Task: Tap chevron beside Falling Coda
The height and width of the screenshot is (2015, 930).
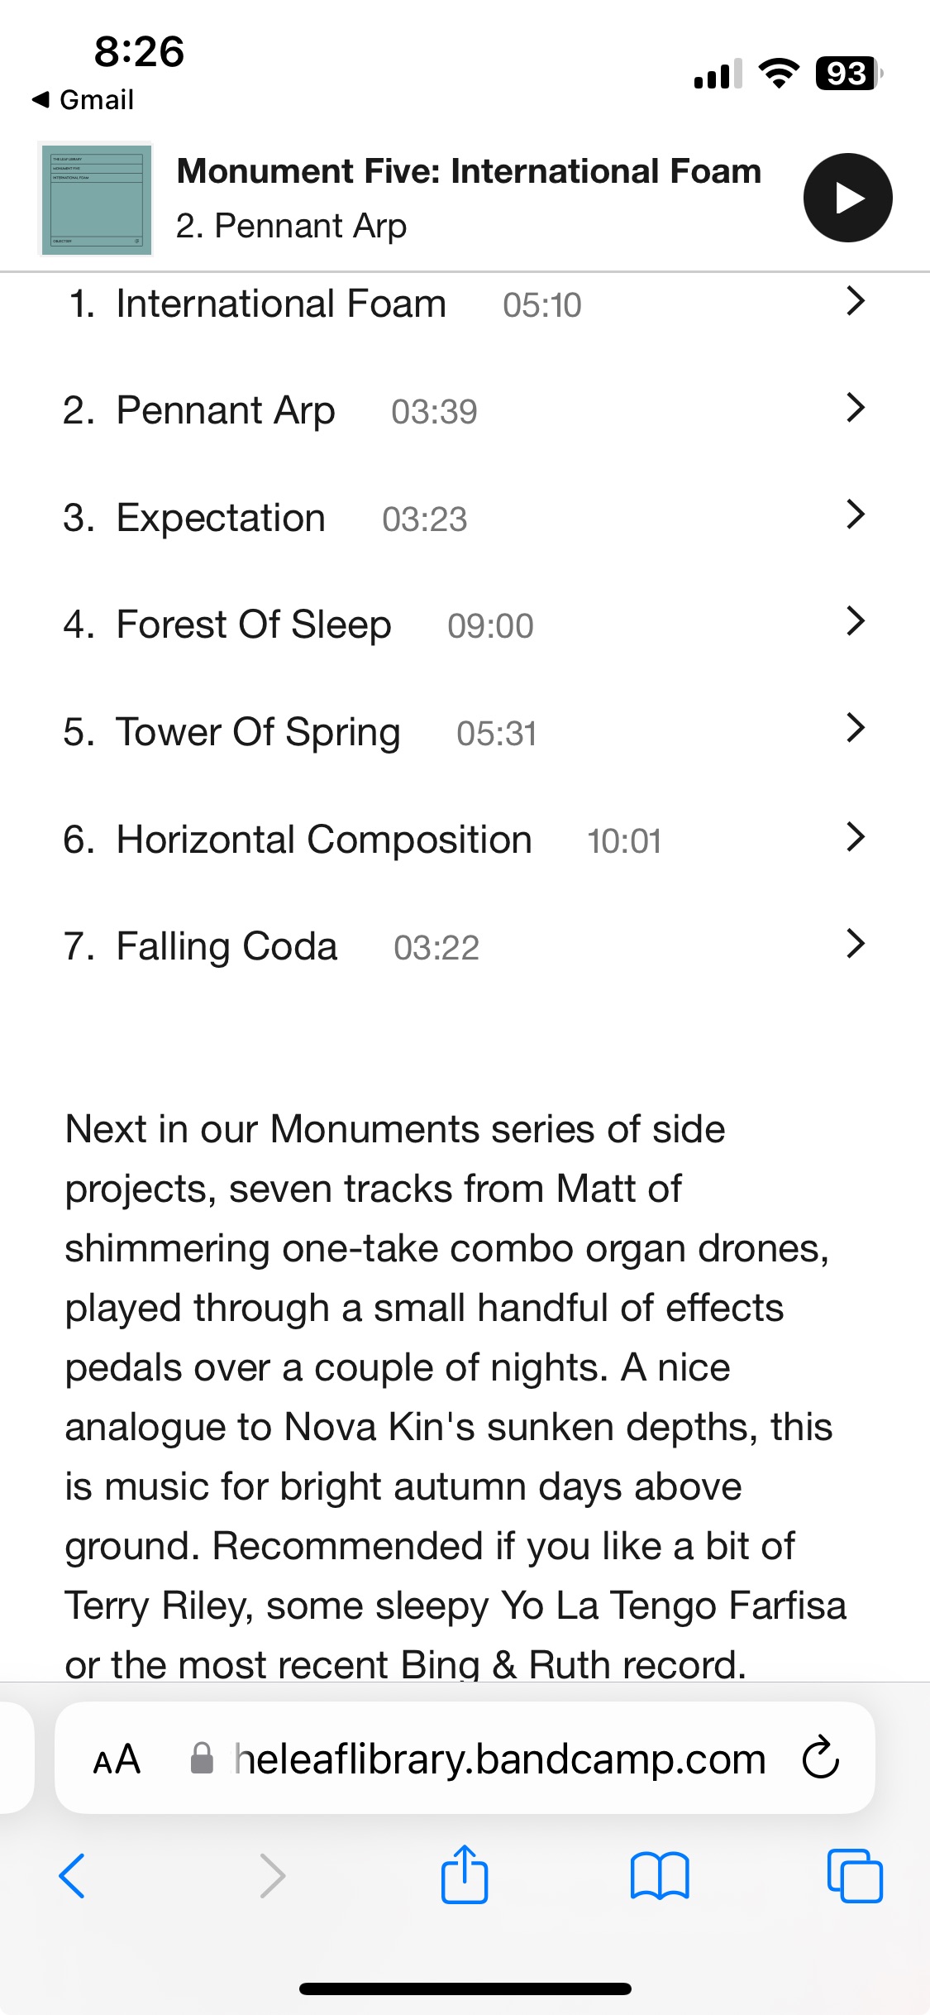Action: coord(856,943)
